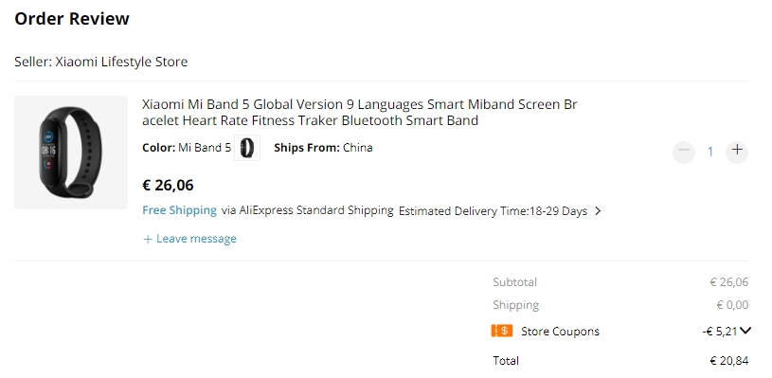Click the plus icon beside Leave message
The image size is (772, 378).
(x=147, y=239)
